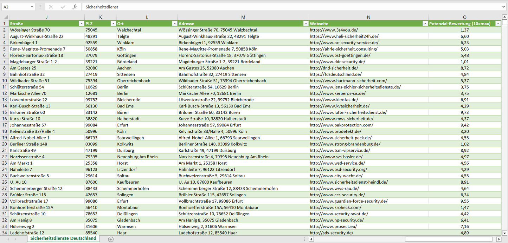Expand the formula bar with the chevron
Image resolution: width=508 pixels, height=243 pixels.
tap(504, 7)
